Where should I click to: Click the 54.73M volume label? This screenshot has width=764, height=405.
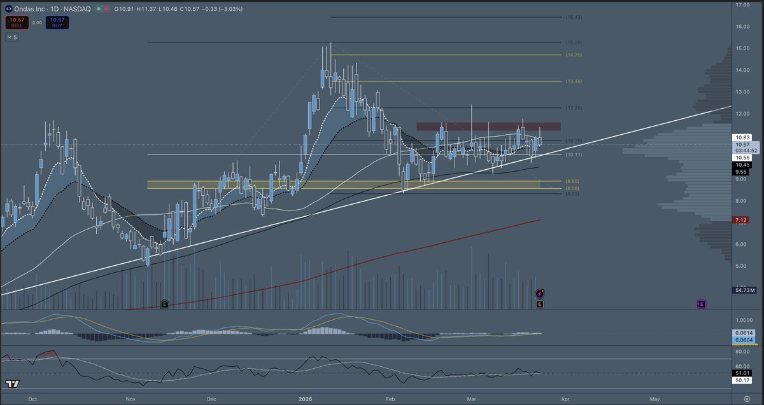pos(745,290)
